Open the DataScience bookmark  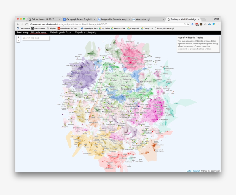38,28
